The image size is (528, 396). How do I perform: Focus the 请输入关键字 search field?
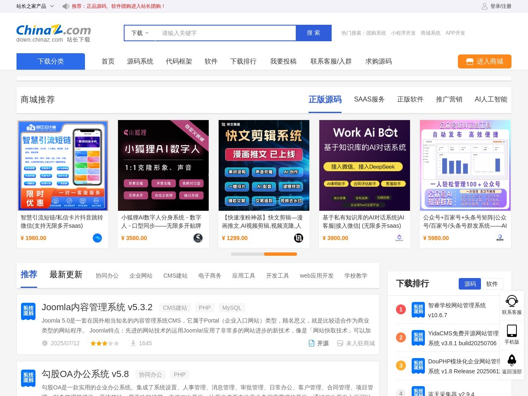[226, 33]
